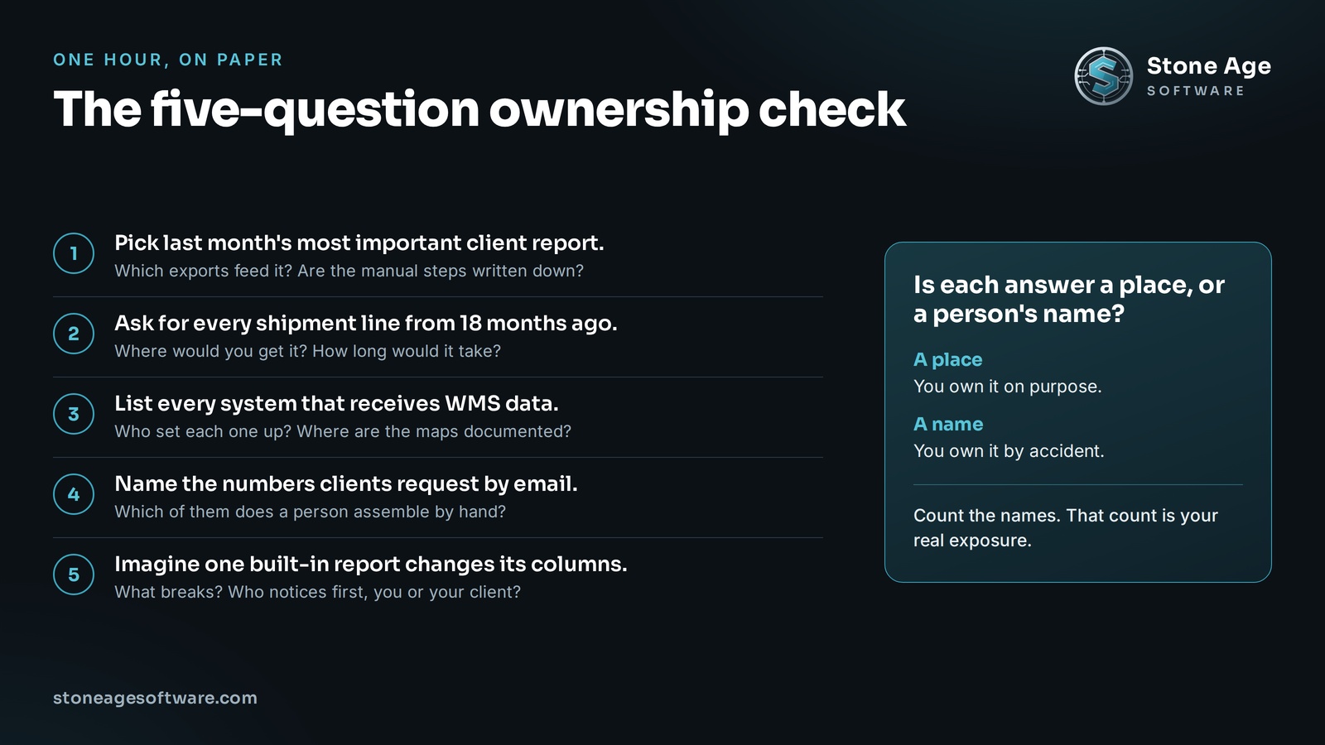Click the 'The five-question ownership check' title
The height and width of the screenshot is (745, 1325).
pyautogui.click(x=479, y=109)
